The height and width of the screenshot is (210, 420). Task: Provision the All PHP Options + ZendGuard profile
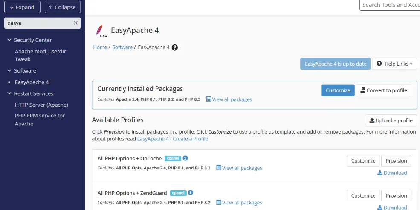coord(397,196)
